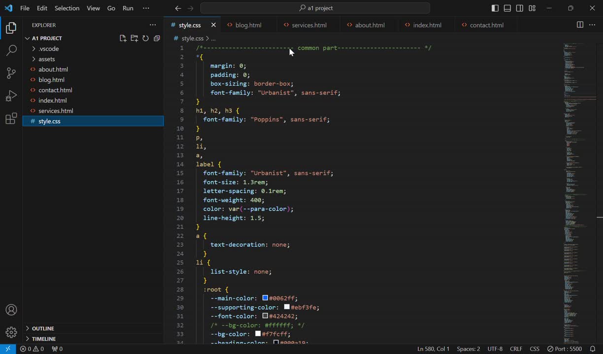Click the New File icon in Explorer
The height and width of the screenshot is (354, 603).
(123, 38)
